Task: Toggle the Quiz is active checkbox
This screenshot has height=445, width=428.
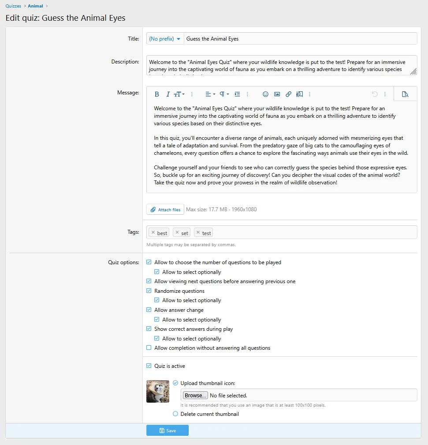Action: coord(149,366)
